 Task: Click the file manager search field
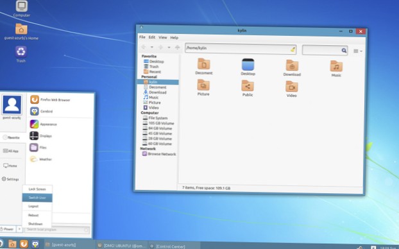[325, 50]
